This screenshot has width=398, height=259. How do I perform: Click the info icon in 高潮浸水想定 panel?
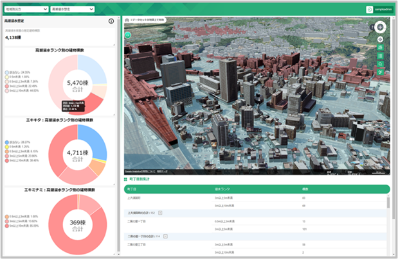(x=111, y=21)
